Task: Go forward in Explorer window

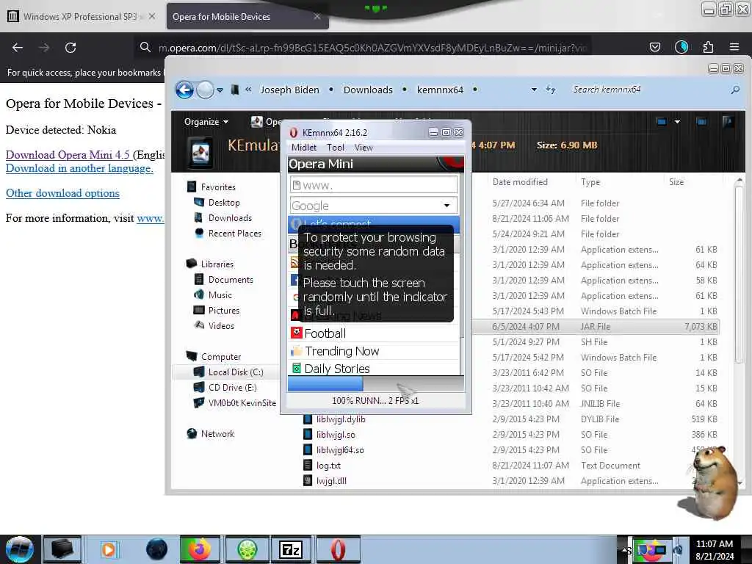Action: pos(206,90)
